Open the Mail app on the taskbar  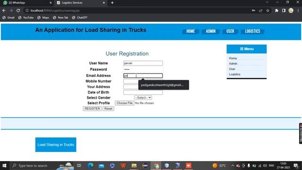101,166
